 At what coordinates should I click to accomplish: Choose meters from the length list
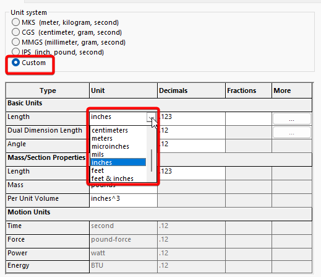point(118,138)
